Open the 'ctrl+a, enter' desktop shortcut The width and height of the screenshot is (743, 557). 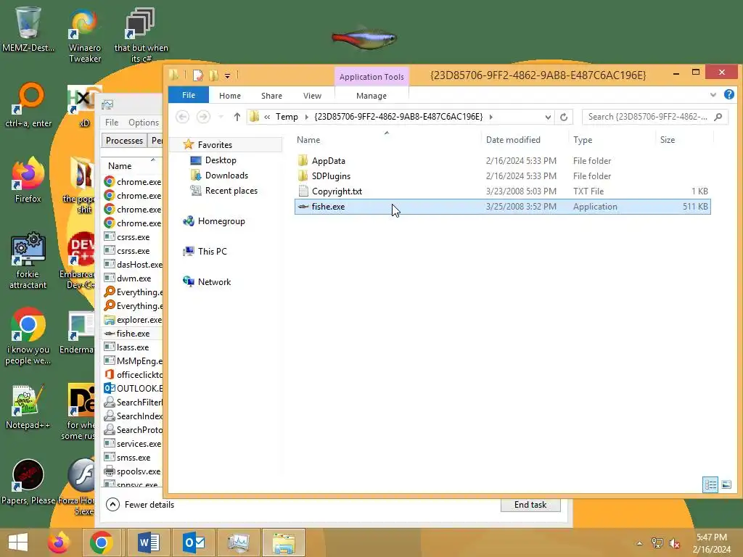(x=28, y=105)
